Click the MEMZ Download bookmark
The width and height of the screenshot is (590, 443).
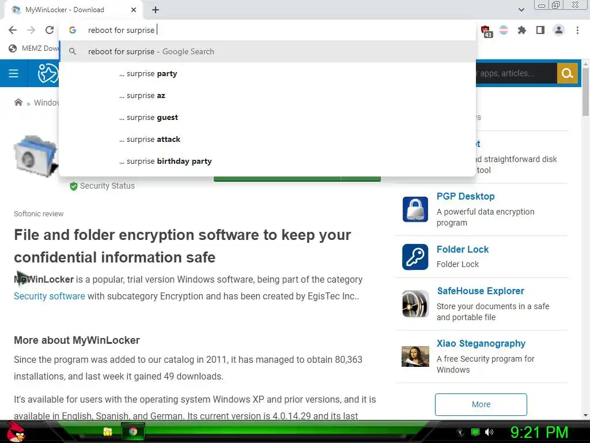(34, 48)
